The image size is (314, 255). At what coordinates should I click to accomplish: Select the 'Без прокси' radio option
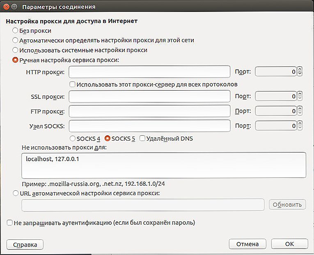[15, 31]
